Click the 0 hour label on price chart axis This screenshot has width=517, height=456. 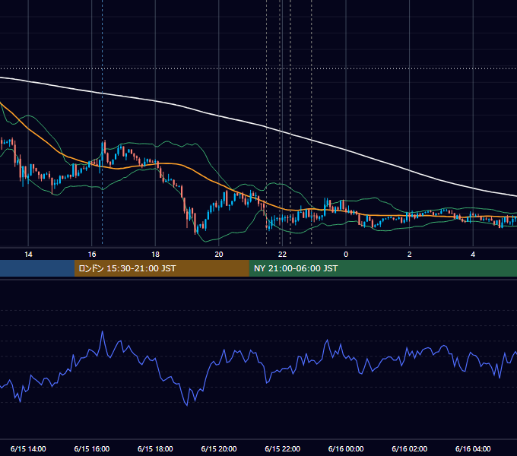pos(346,255)
